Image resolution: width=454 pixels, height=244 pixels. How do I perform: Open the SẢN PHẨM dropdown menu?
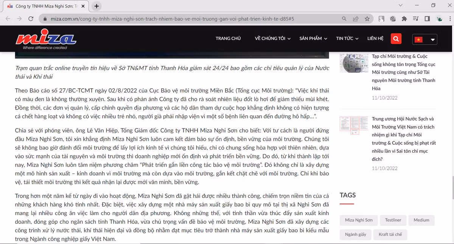tap(313, 38)
